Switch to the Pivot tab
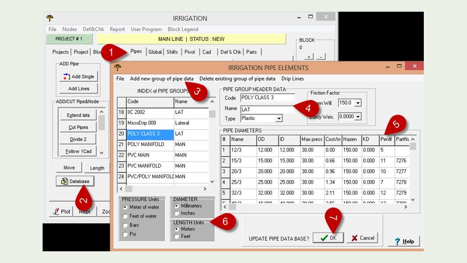This screenshot has height=263, width=467. (x=190, y=52)
